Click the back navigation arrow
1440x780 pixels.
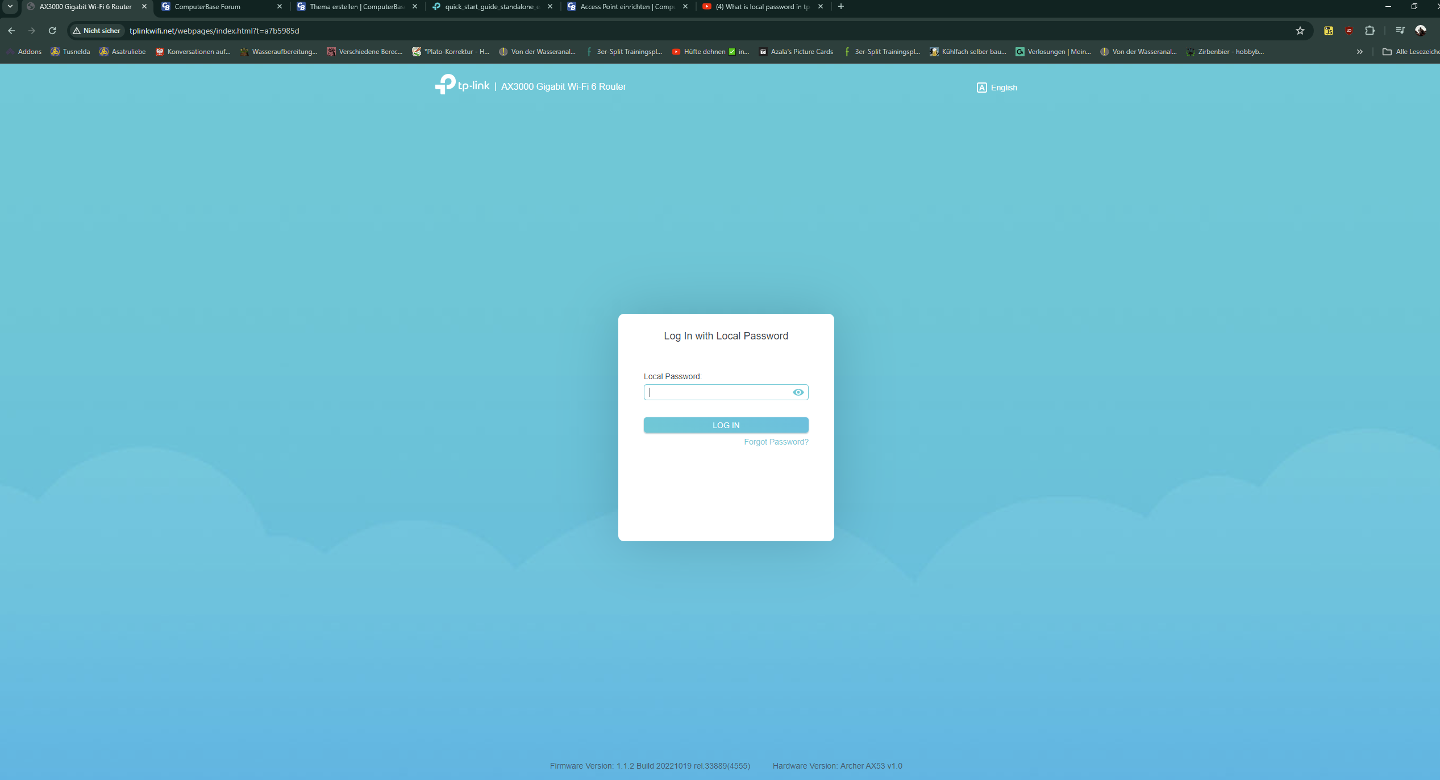point(11,31)
